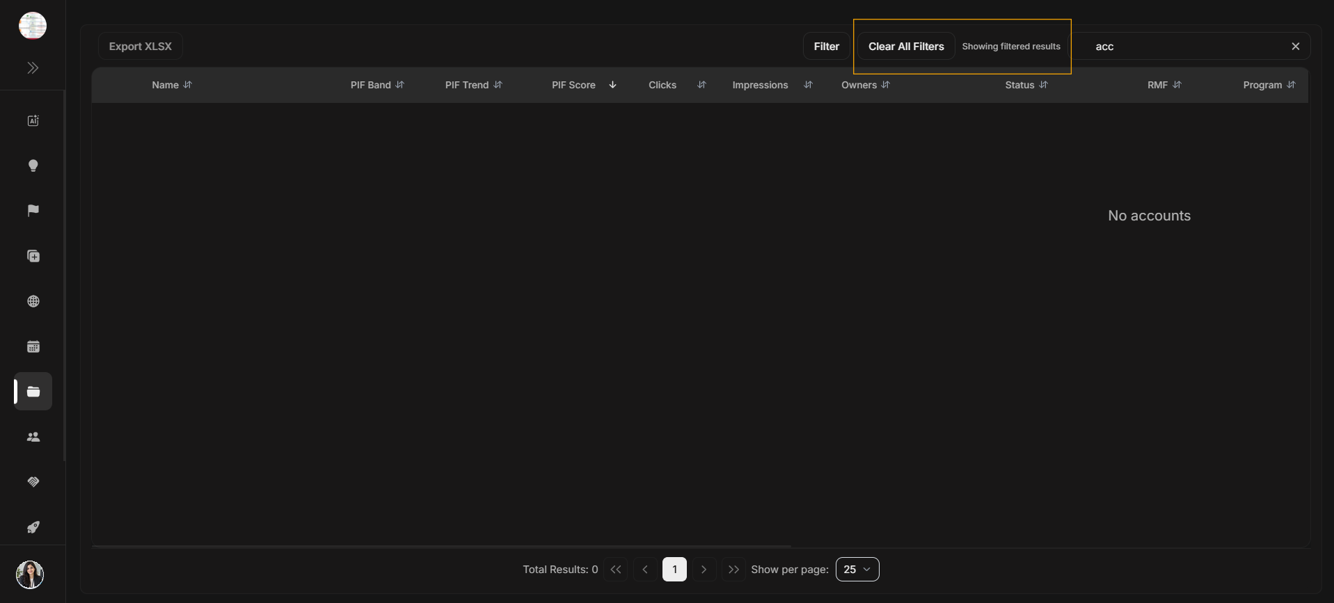Open the flag sidebar icon
Image resolution: width=1334 pixels, height=603 pixels.
pyautogui.click(x=33, y=211)
